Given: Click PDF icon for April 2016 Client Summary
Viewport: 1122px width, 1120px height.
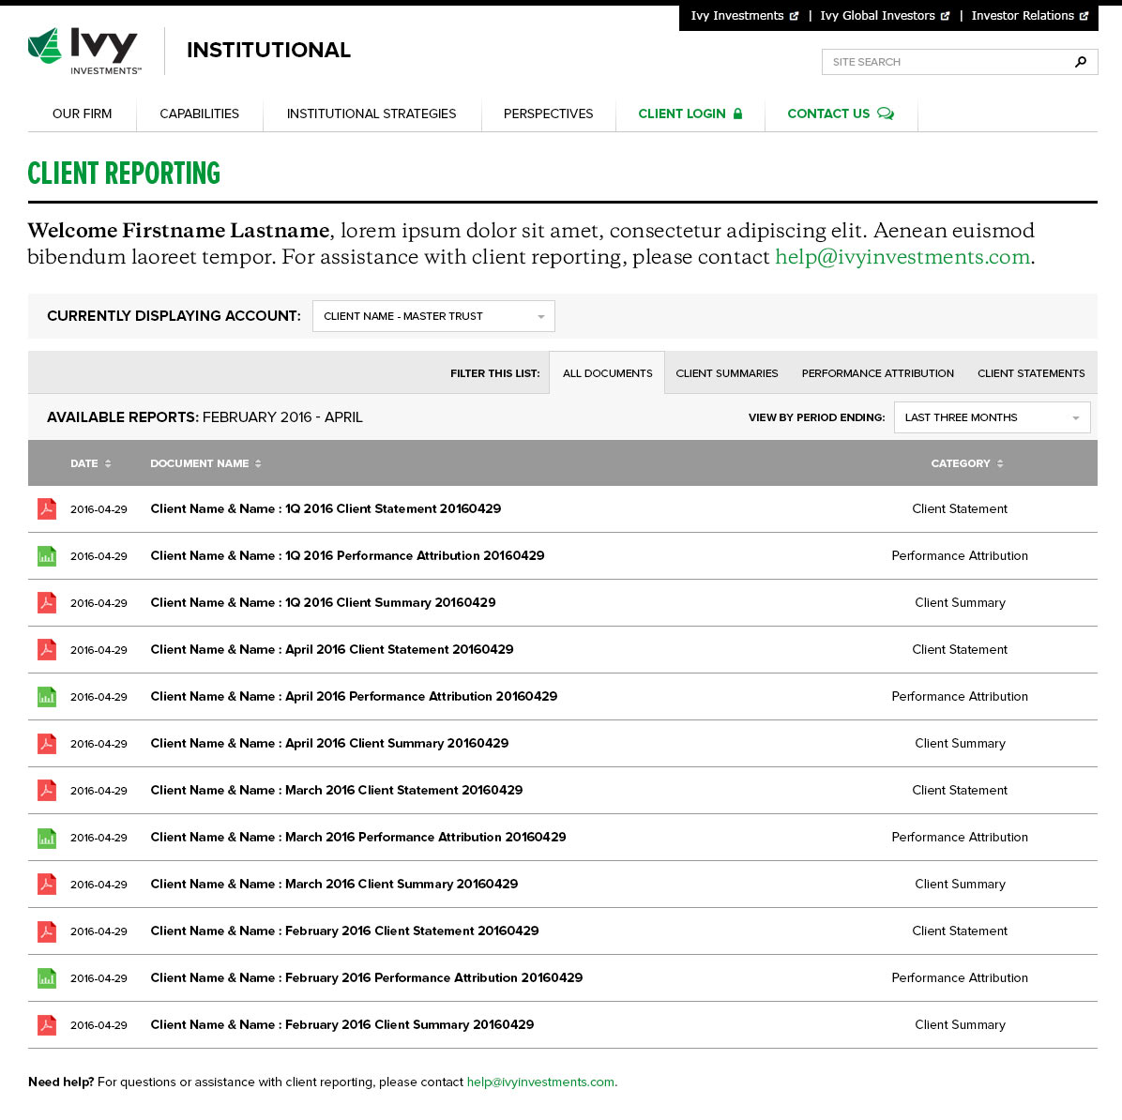Looking at the screenshot, I should (x=47, y=744).
